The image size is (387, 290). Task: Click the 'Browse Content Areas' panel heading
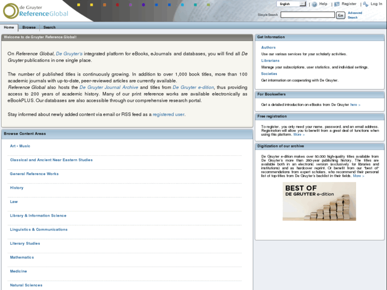pos(24,134)
